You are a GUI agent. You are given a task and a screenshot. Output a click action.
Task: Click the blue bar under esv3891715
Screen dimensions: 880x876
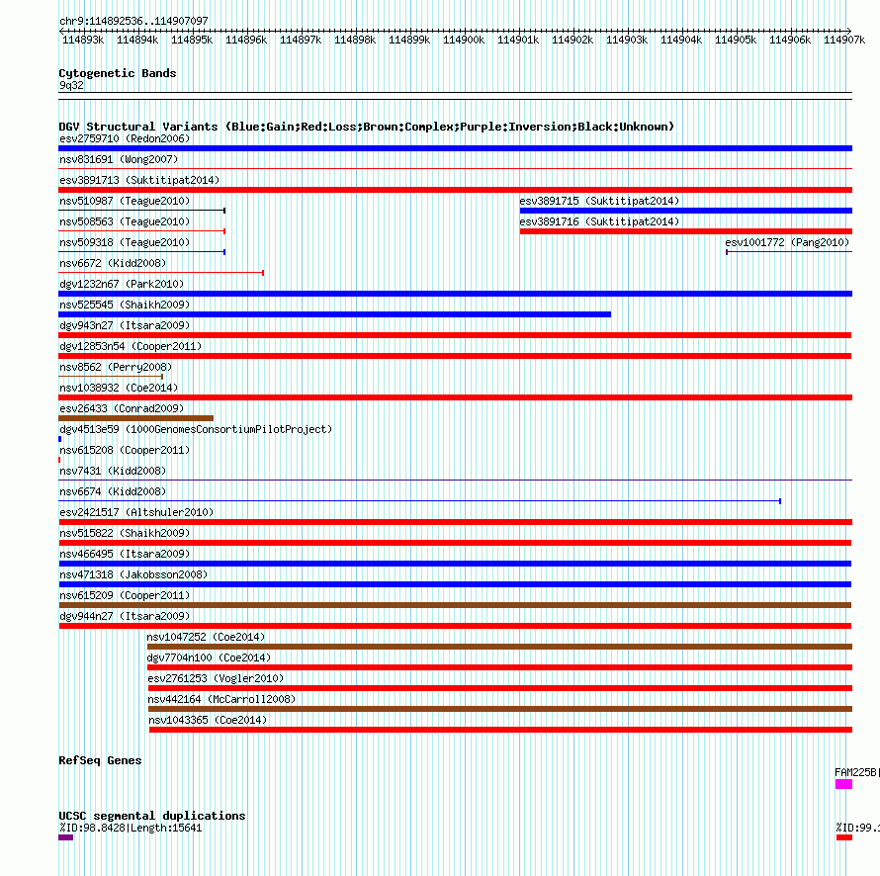[686, 211]
